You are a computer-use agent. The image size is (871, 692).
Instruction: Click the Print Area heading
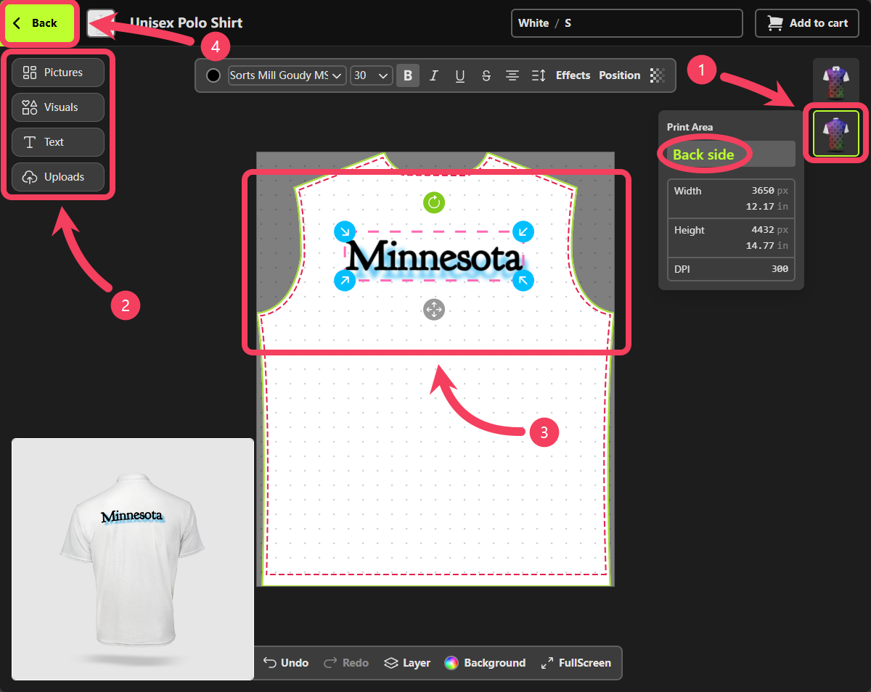coord(690,127)
